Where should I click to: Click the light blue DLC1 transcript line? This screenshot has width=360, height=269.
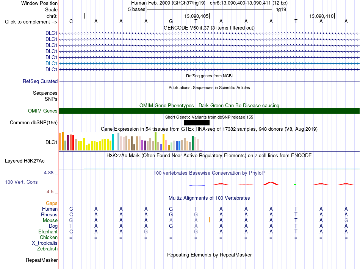tap(209, 64)
